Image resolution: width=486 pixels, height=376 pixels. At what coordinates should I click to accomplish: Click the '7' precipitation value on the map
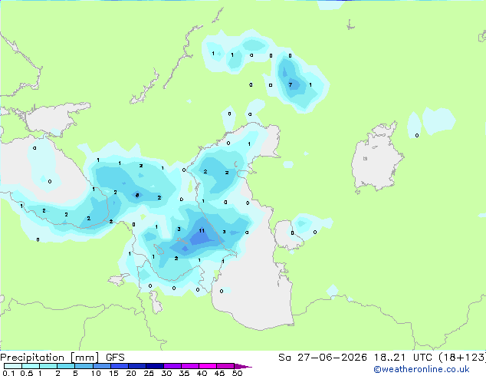[x=290, y=84]
